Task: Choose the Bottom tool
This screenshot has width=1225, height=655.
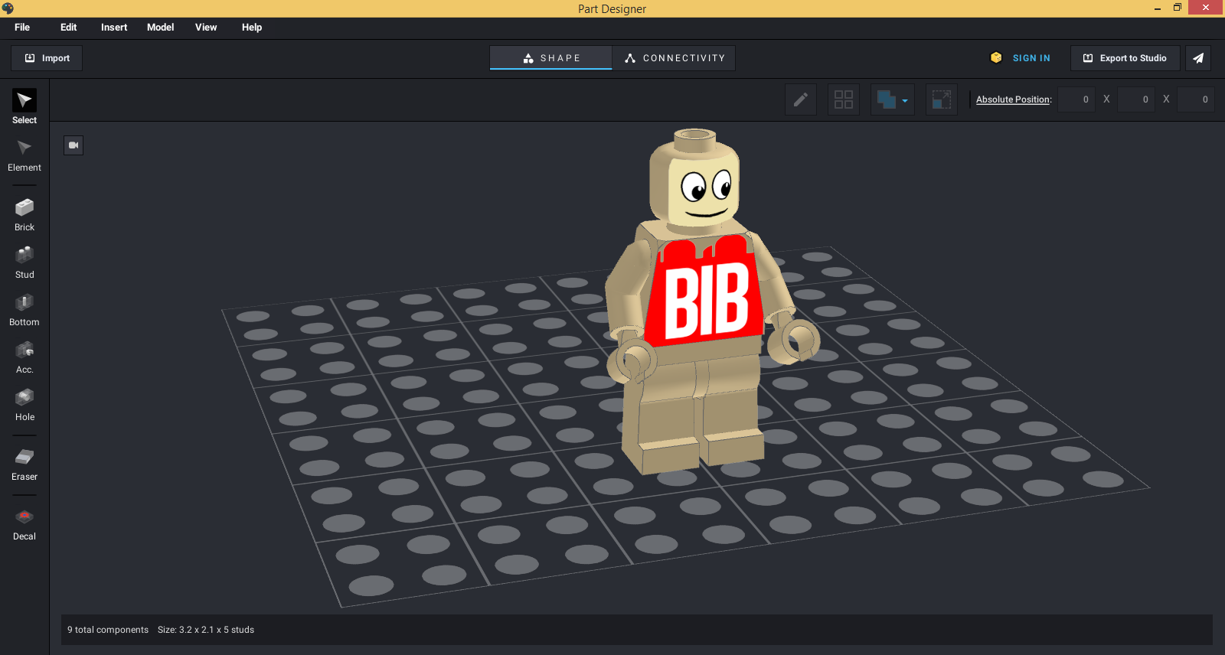Action: click(x=24, y=310)
